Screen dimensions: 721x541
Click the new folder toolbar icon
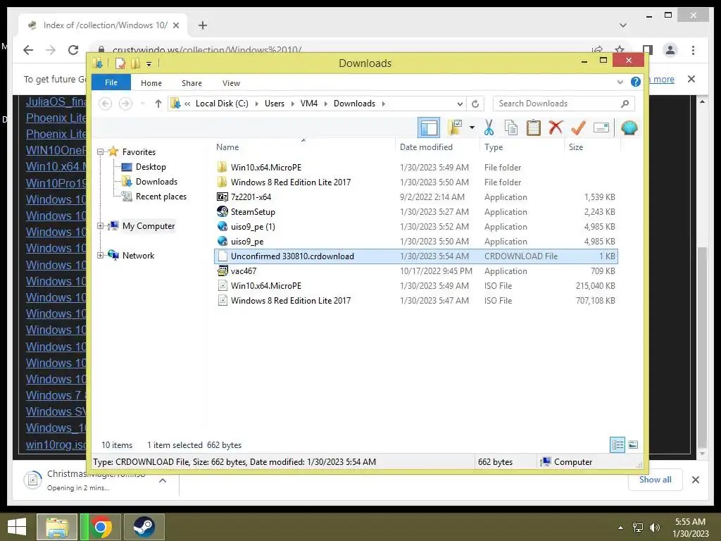point(455,128)
